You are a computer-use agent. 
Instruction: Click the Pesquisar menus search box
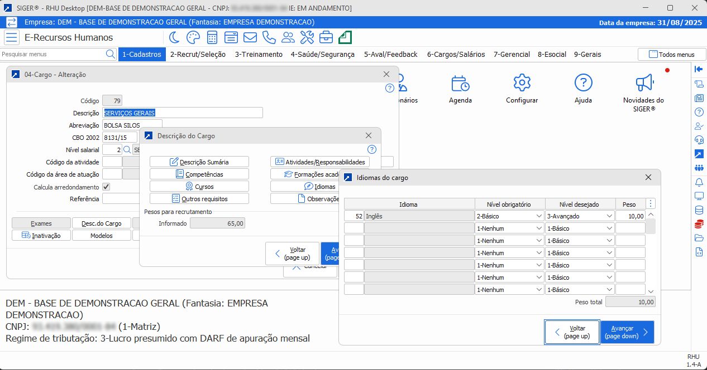(x=53, y=55)
